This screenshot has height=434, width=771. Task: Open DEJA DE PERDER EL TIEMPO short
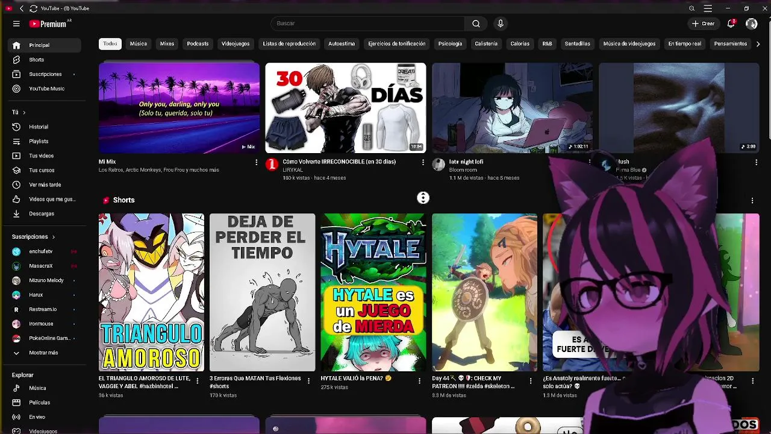tap(262, 292)
